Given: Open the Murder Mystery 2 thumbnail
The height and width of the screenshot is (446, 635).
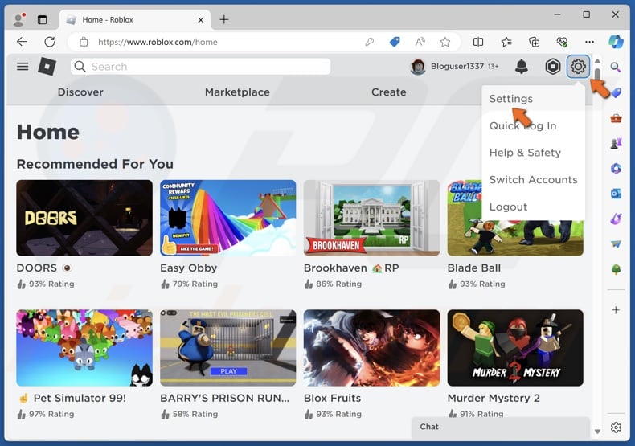Looking at the screenshot, I should coord(515,348).
